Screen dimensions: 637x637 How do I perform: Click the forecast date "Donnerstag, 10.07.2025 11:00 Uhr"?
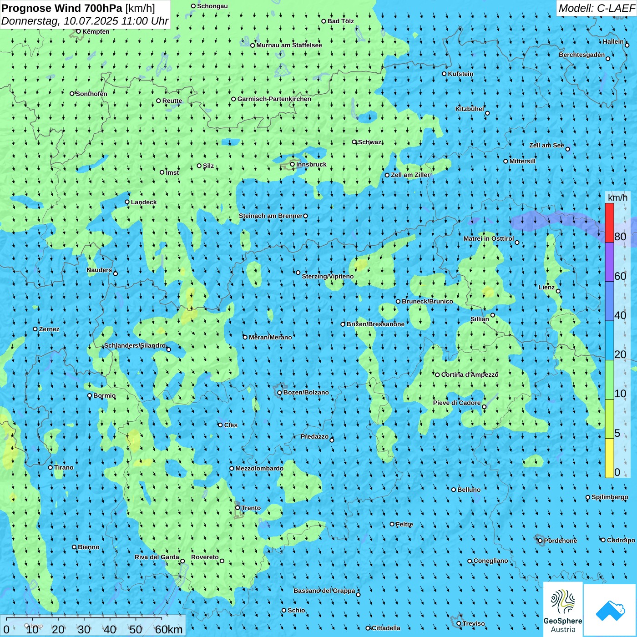tap(85, 21)
